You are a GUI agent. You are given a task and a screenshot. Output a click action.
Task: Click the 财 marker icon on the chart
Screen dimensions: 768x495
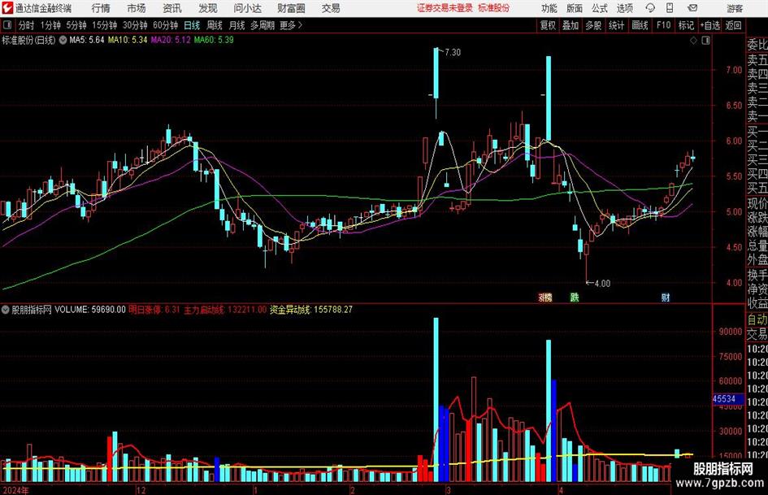pyautogui.click(x=665, y=297)
